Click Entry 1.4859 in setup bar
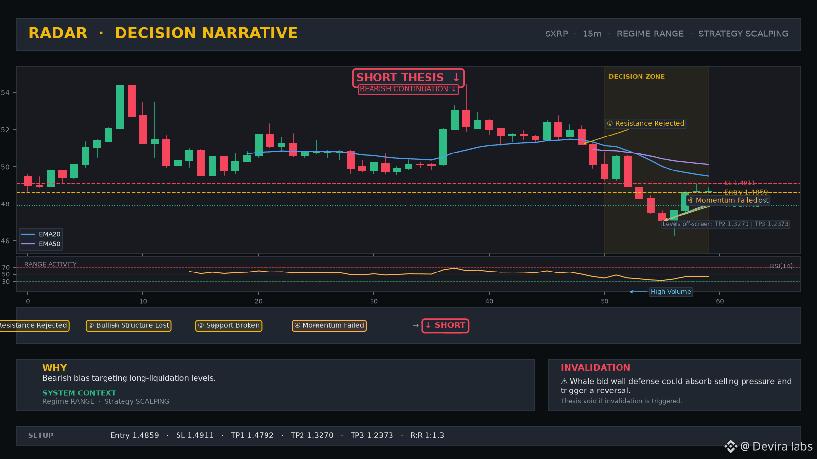 tap(135, 436)
